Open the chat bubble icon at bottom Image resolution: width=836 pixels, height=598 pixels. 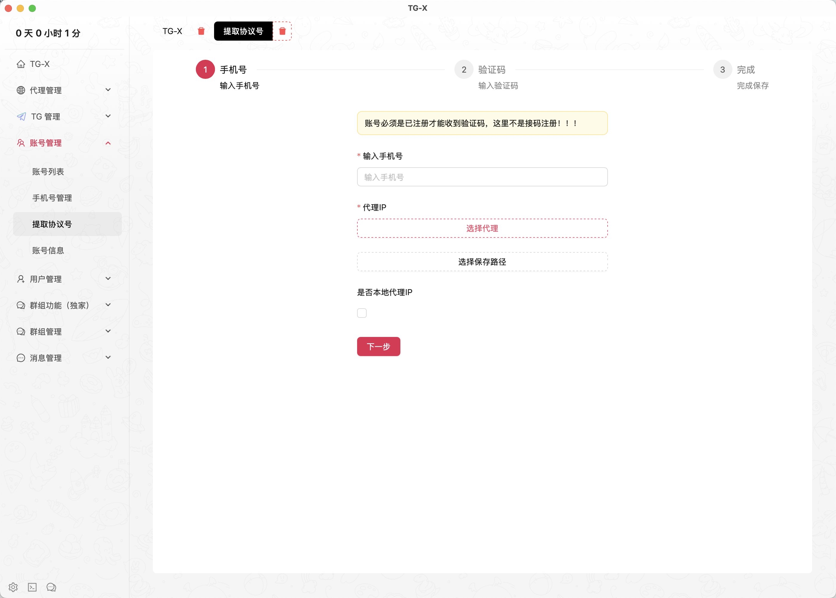[x=51, y=587]
